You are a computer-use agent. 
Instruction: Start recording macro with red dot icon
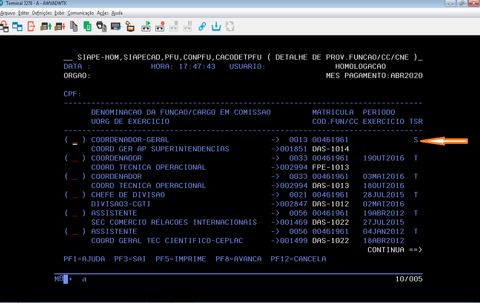(x=160, y=27)
